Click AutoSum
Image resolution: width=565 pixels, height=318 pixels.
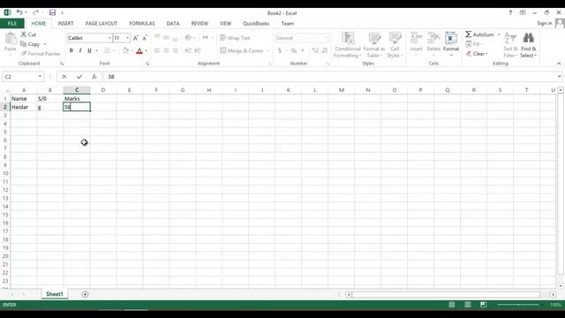click(x=479, y=34)
